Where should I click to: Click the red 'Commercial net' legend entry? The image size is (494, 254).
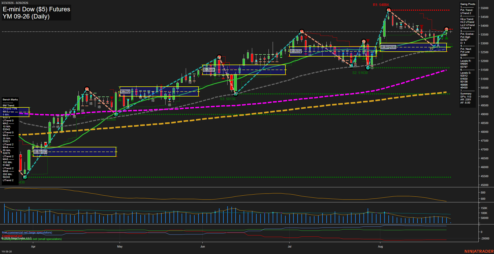(12, 236)
